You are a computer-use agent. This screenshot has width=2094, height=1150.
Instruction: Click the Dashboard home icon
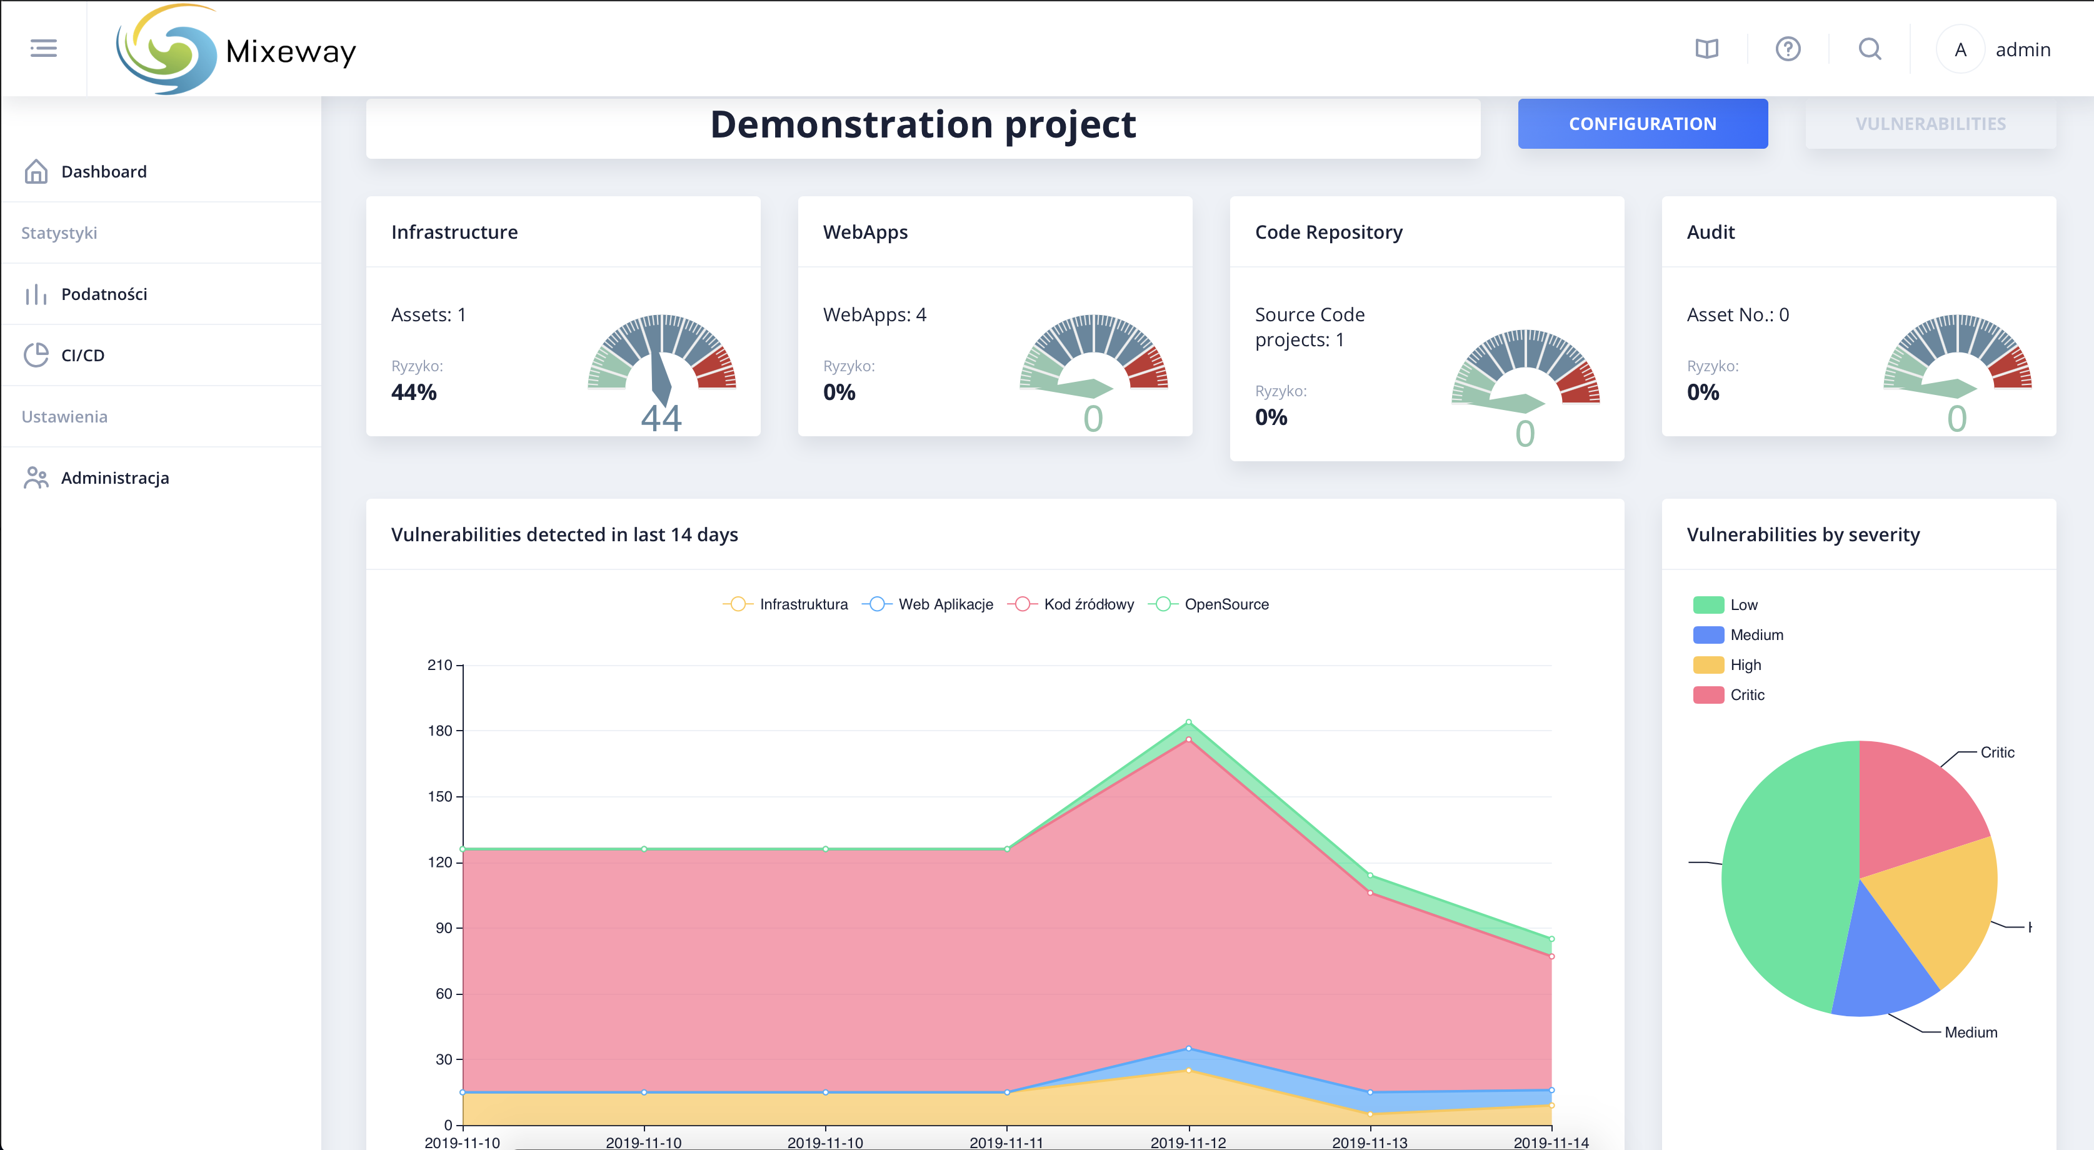(36, 171)
